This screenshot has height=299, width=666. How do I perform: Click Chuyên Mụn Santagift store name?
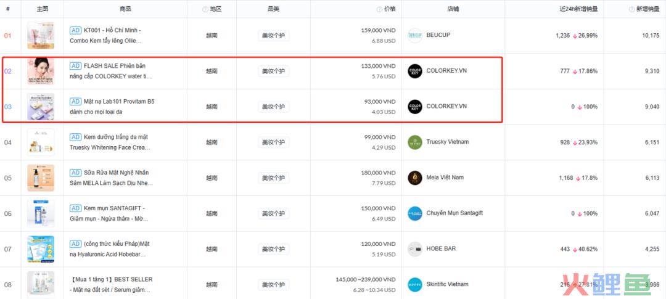454,213
